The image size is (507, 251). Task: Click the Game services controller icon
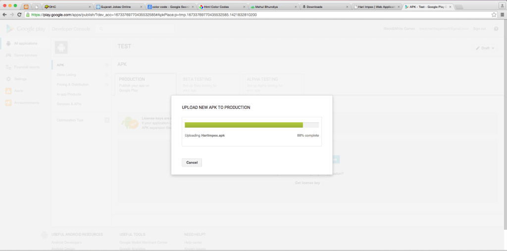[x=8, y=55]
